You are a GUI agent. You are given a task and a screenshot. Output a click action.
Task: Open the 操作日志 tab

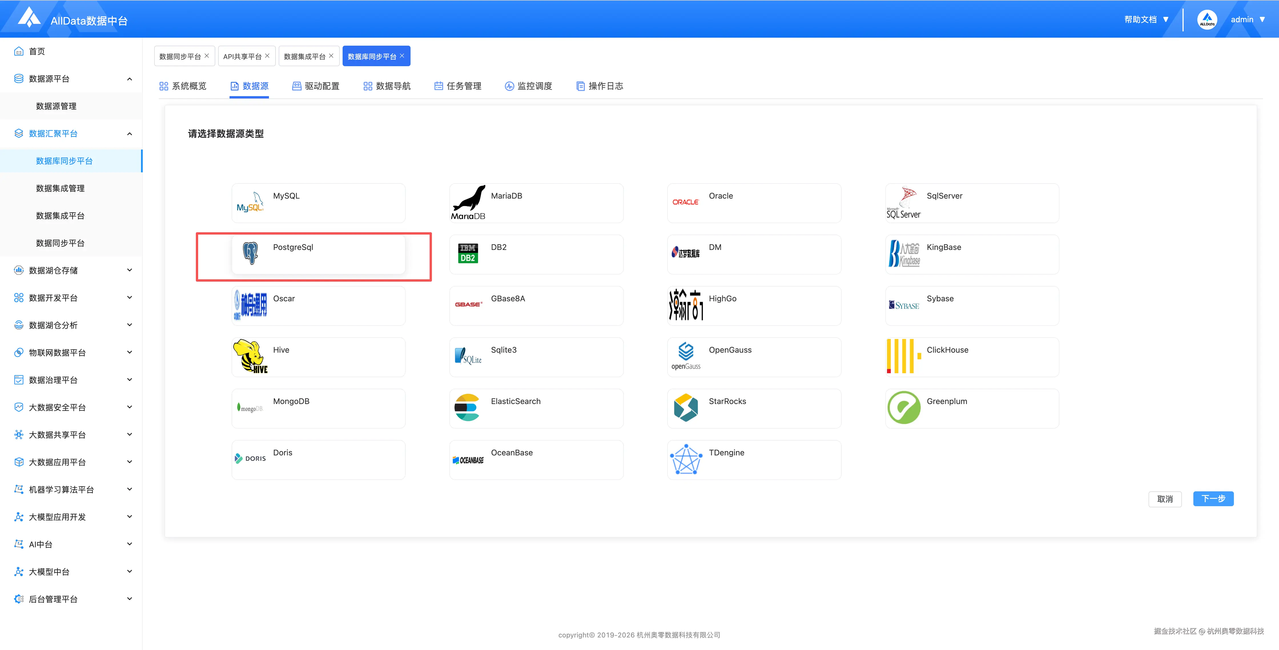[x=599, y=86]
